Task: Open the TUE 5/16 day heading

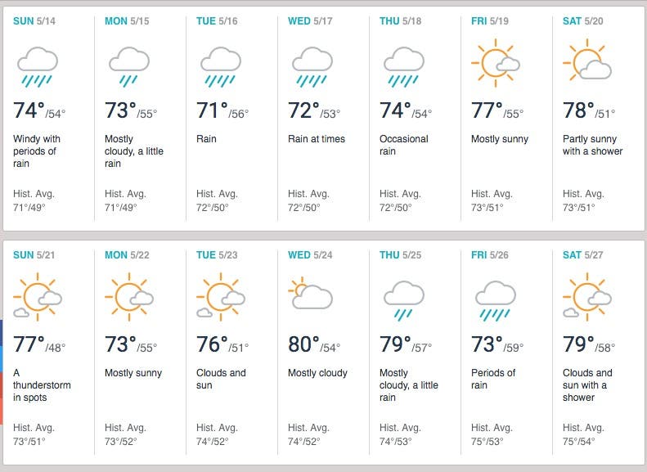Action: coord(217,21)
